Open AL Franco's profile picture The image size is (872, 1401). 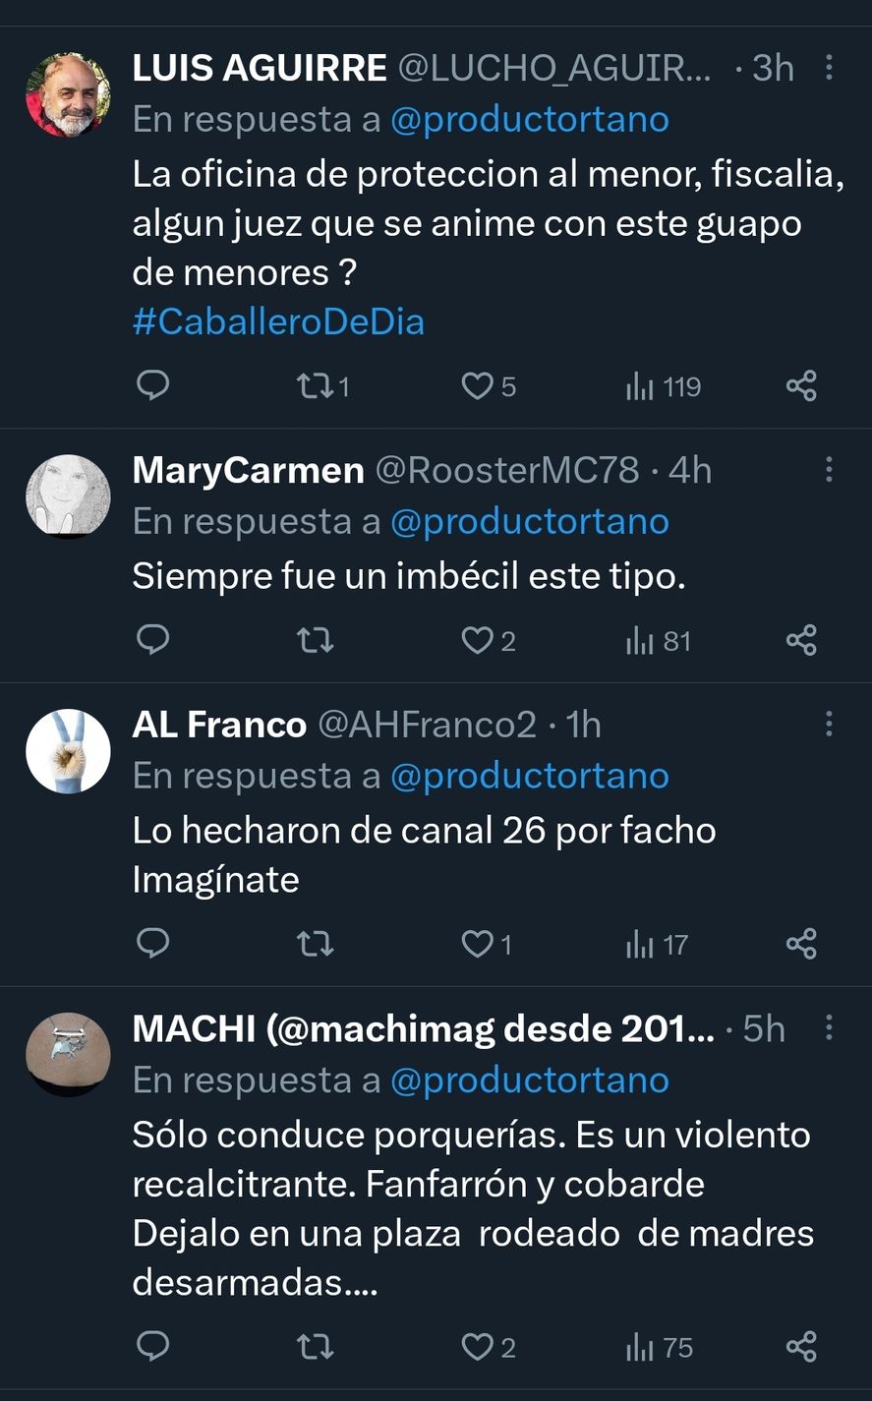(68, 750)
